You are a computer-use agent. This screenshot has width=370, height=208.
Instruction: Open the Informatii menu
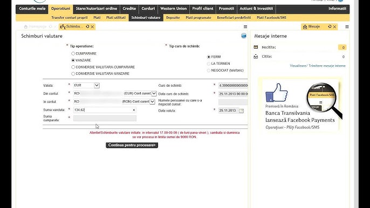pyautogui.click(x=337, y=9)
